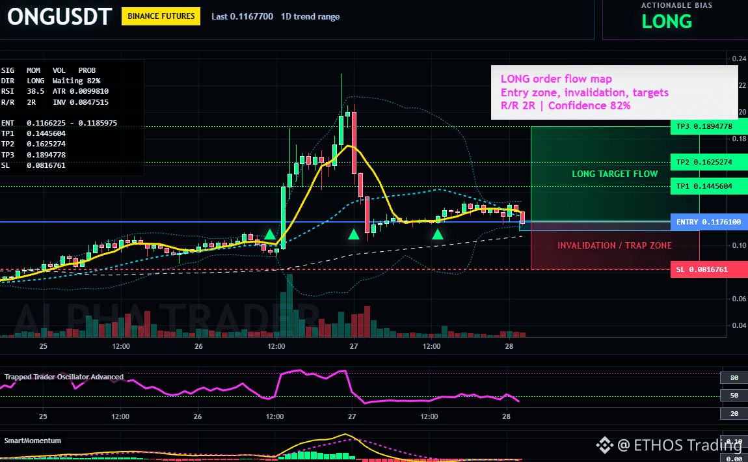Click the SmartMomentum indicator title
Viewport: 748px width, 462px height.
(x=33, y=441)
